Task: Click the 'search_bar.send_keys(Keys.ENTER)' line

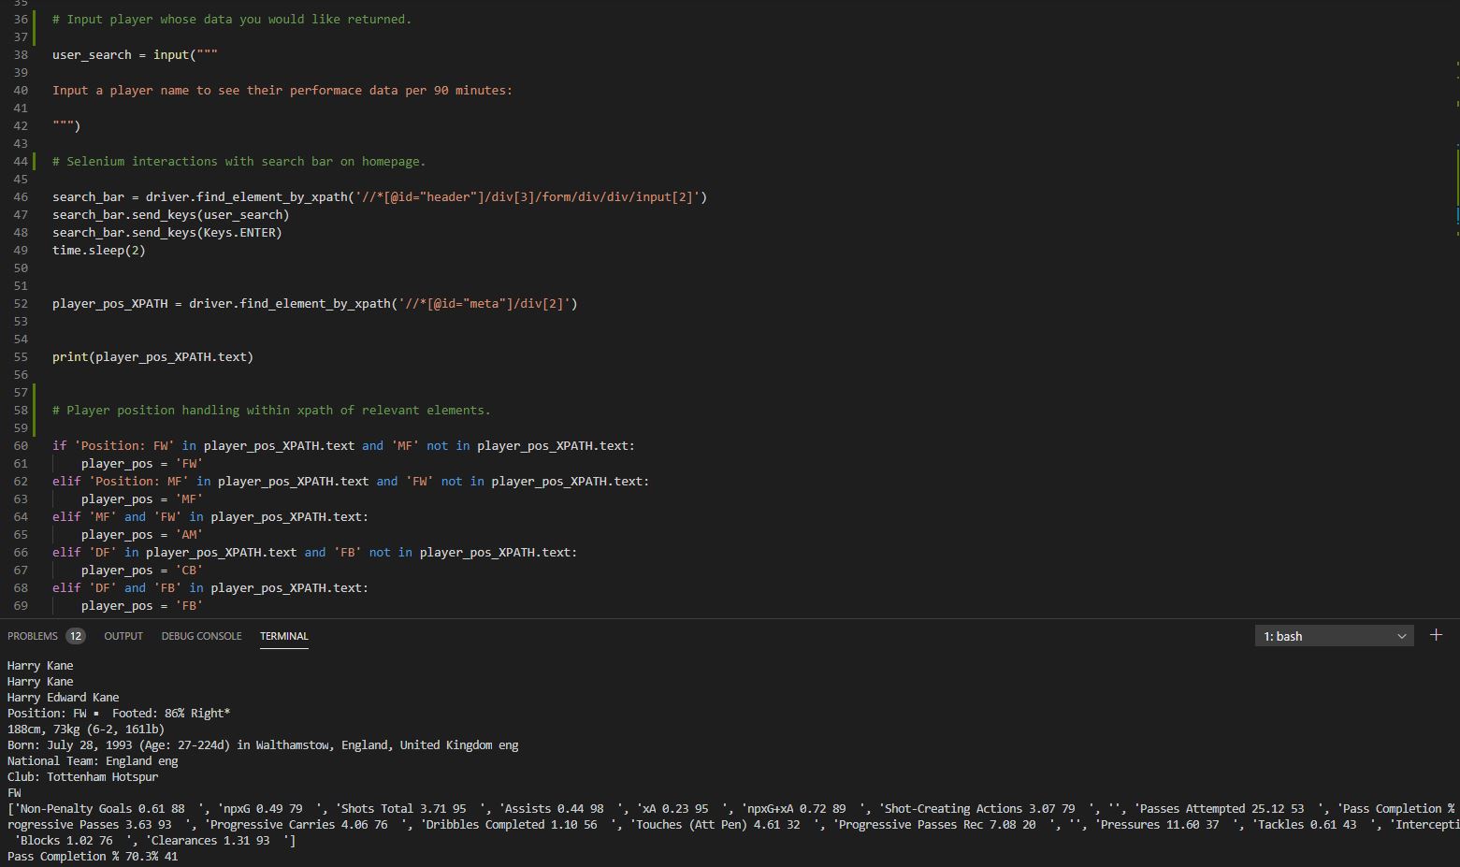Action: [x=167, y=233]
